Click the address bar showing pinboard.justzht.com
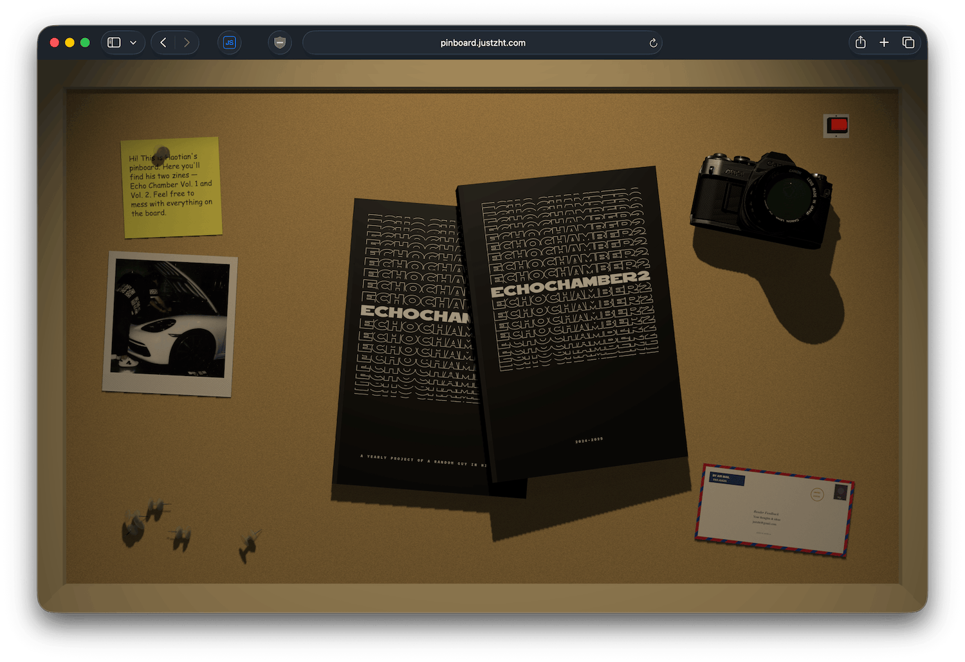965x662 pixels. (x=482, y=42)
